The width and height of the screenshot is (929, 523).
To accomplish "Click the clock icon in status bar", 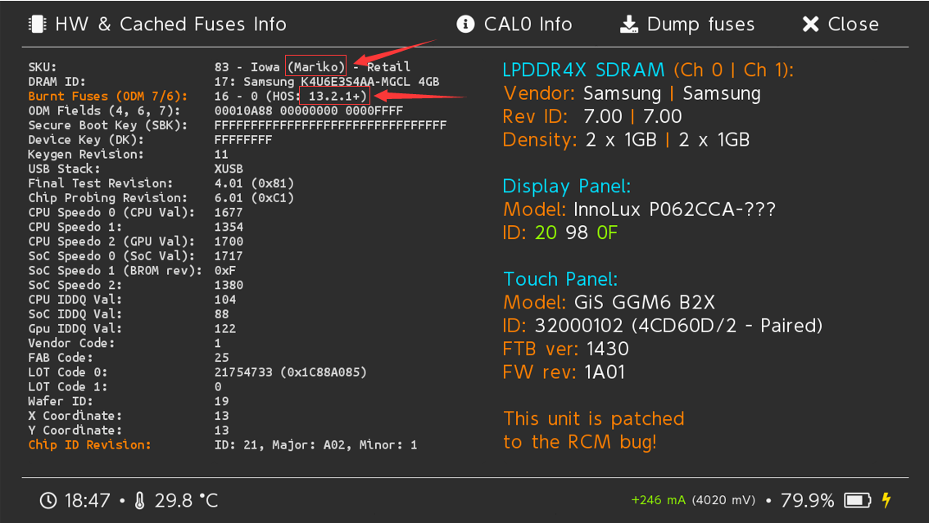I will click(x=48, y=500).
